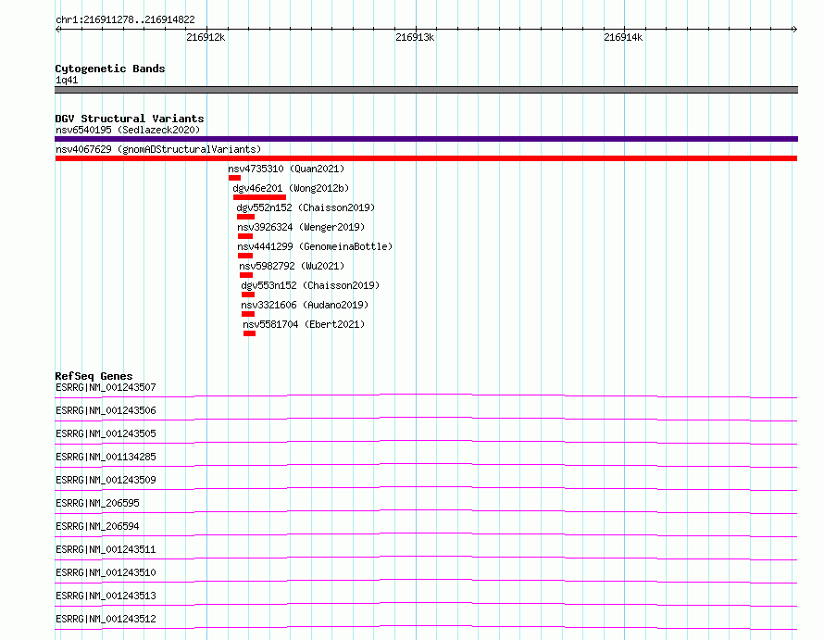Click the ruler's left arrow end
This screenshot has height=640, width=824.
pyautogui.click(x=57, y=30)
